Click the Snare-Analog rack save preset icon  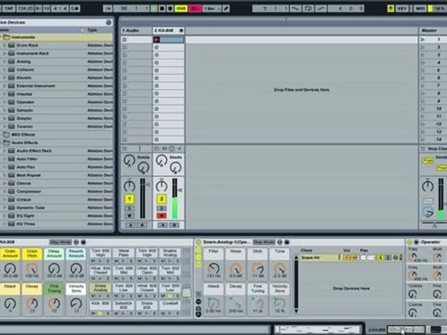287,242
